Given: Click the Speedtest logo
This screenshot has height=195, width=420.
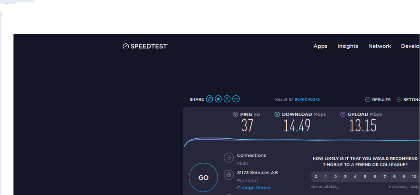Looking at the screenshot, I should [x=145, y=46].
